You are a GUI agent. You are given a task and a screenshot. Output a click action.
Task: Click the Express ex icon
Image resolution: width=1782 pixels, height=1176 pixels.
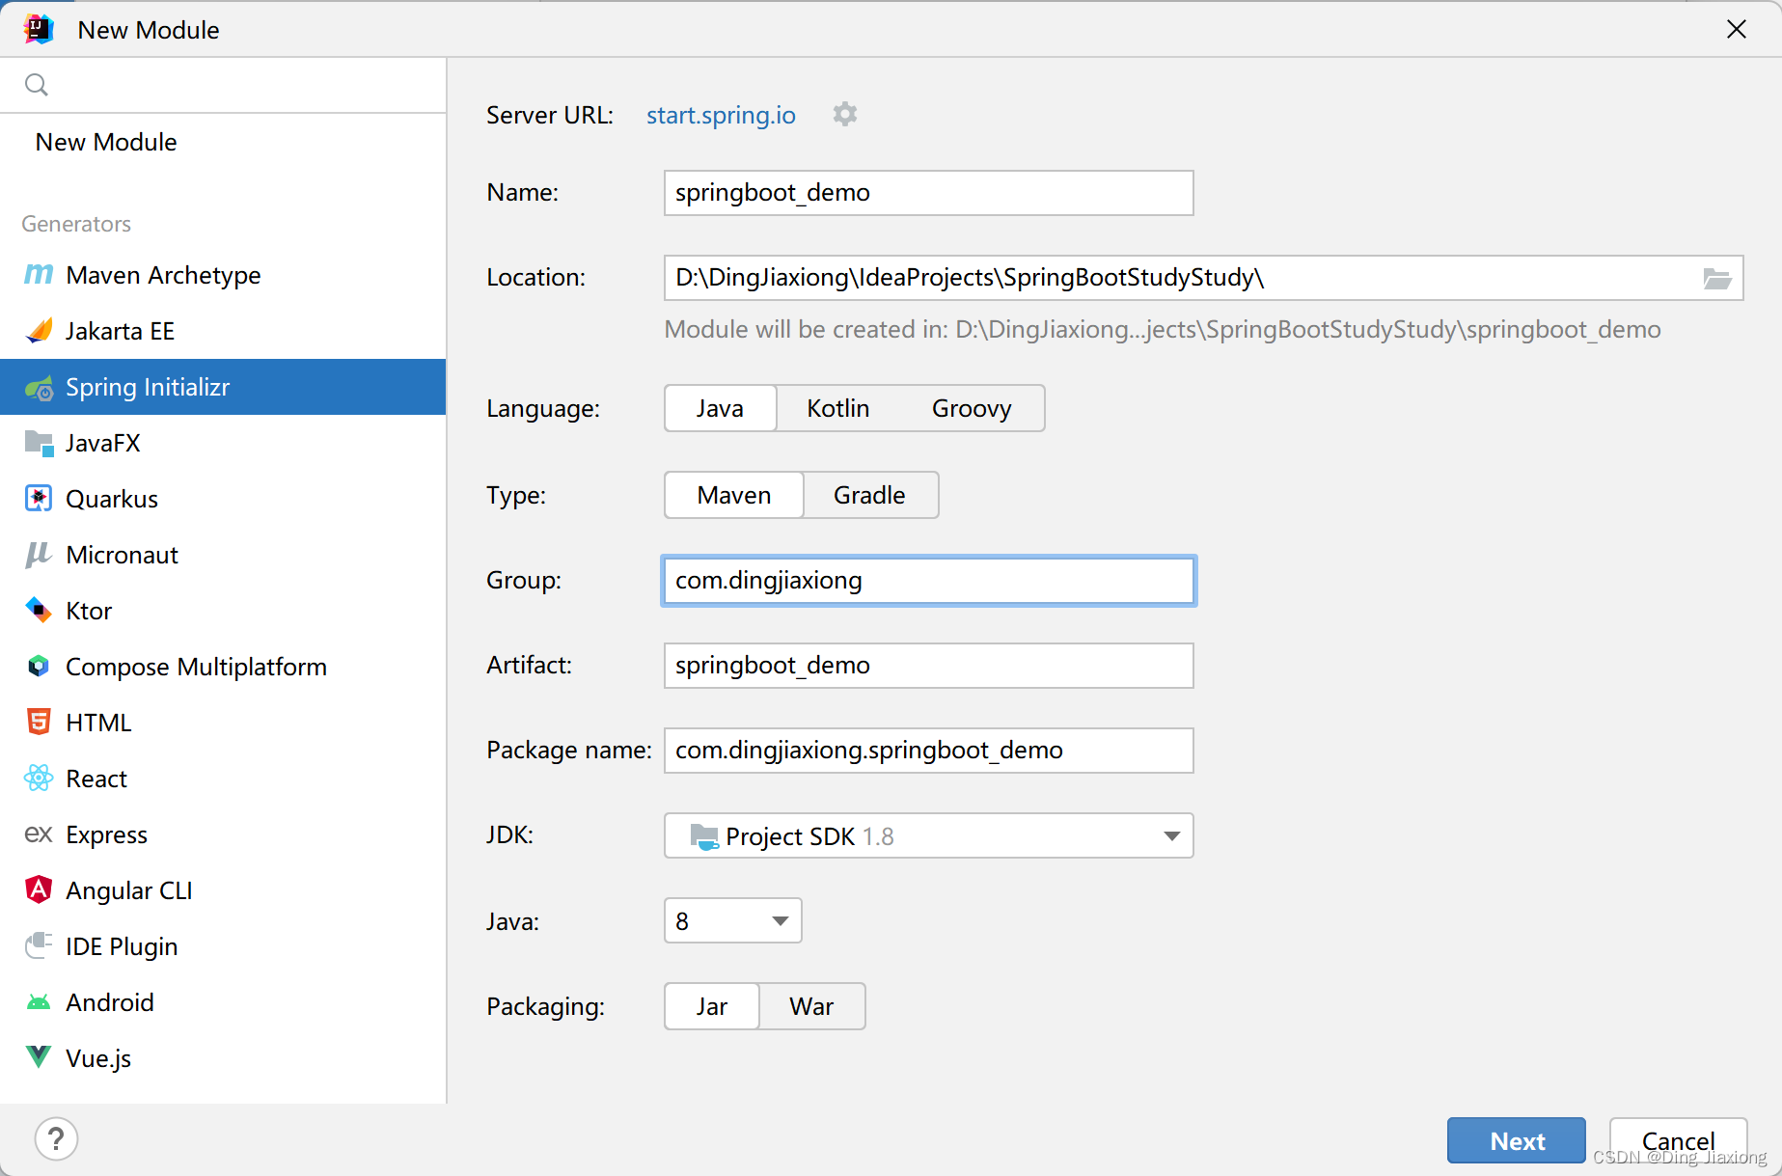[x=39, y=834]
